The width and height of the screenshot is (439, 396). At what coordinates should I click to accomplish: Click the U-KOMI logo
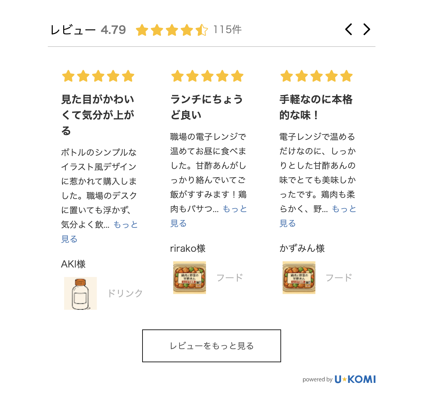[355, 379]
